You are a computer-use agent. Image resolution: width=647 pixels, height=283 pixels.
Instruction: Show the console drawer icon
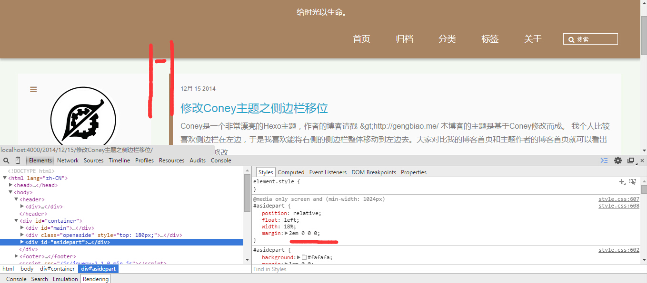coord(604,160)
